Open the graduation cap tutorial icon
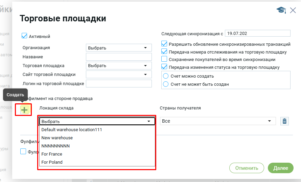The image size is (301, 182). pos(281,10)
